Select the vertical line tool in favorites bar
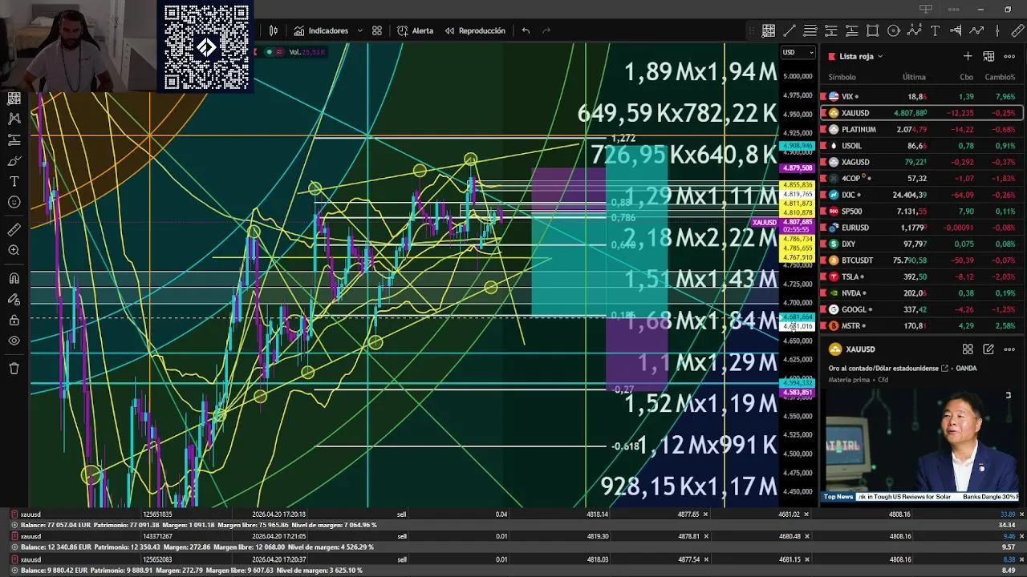The image size is (1027, 577). pos(997,30)
